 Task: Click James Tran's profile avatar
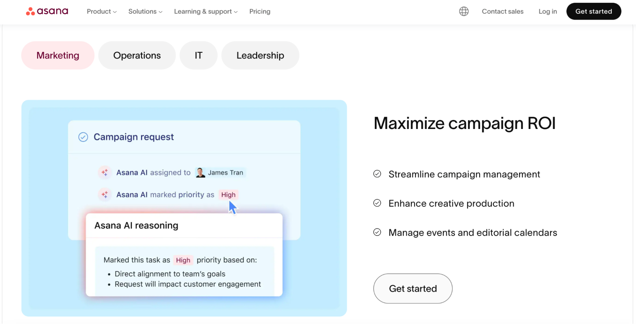coord(200,172)
